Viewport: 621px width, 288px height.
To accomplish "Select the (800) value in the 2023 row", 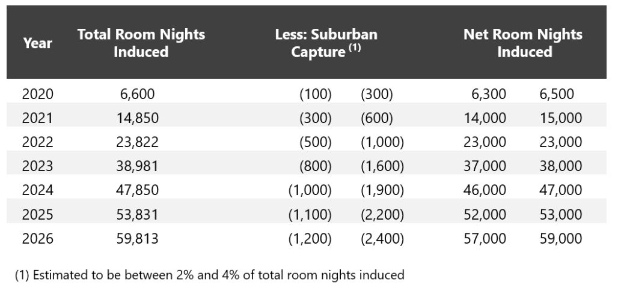I will coord(316,166).
